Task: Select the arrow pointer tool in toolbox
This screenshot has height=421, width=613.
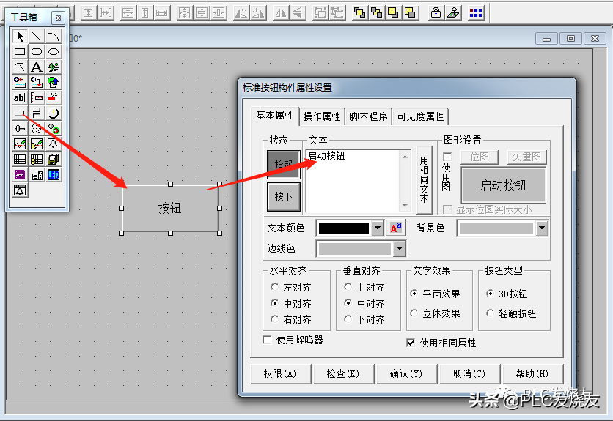Action: pyautogui.click(x=20, y=36)
